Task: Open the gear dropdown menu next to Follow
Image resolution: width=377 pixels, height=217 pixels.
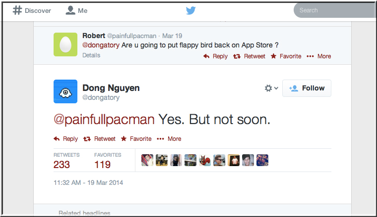Action: click(271, 88)
